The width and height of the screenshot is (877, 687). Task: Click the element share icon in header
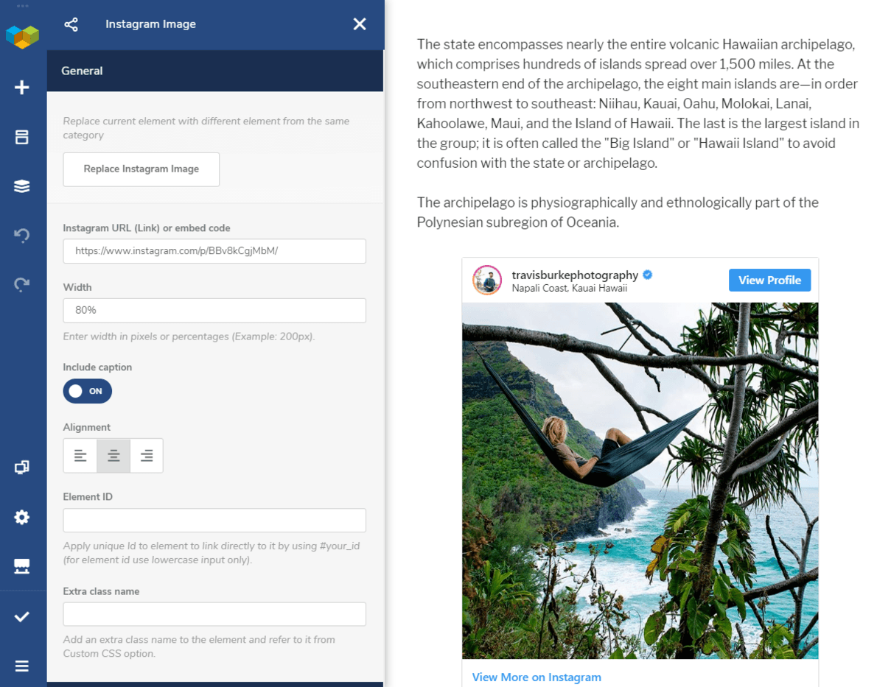tap(71, 24)
